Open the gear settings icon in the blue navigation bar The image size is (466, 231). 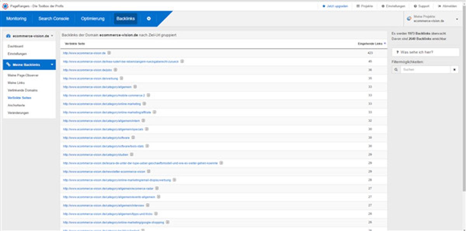(x=149, y=19)
